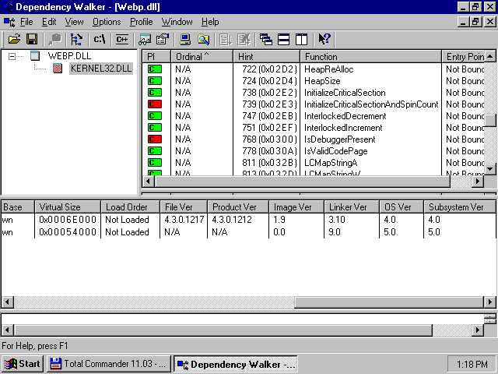Sort modules by File Ver header

click(x=184, y=207)
